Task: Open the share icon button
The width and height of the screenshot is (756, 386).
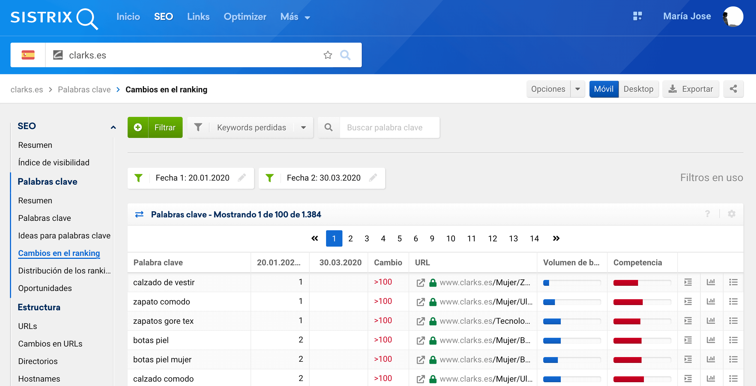Action: point(733,89)
